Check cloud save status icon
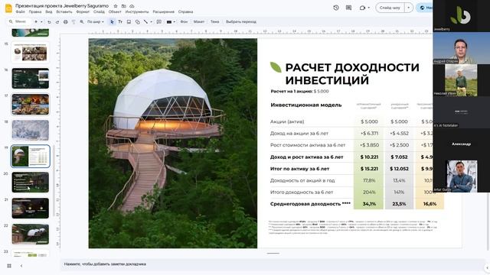Viewport: 490px width, 275px height. 132,6
